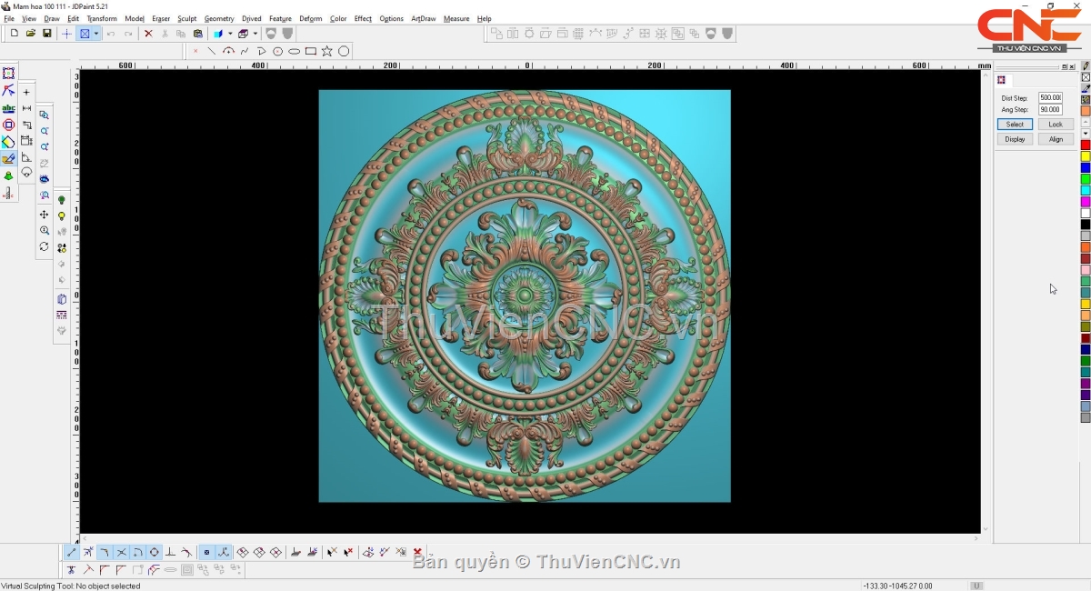Screen dimensions: 1091x591
Task: Click the Align button
Action: [x=1055, y=139]
